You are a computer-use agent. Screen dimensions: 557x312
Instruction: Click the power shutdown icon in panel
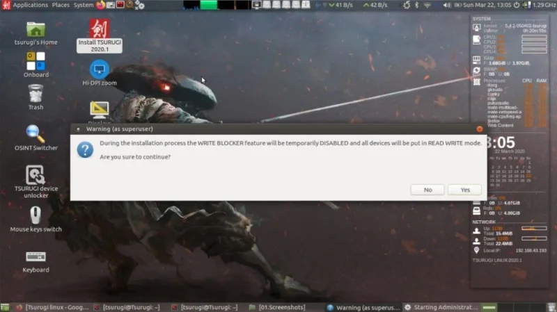click(x=517, y=5)
